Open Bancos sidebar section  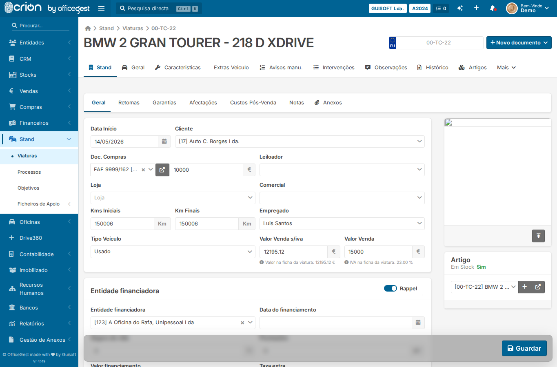click(39, 307)
